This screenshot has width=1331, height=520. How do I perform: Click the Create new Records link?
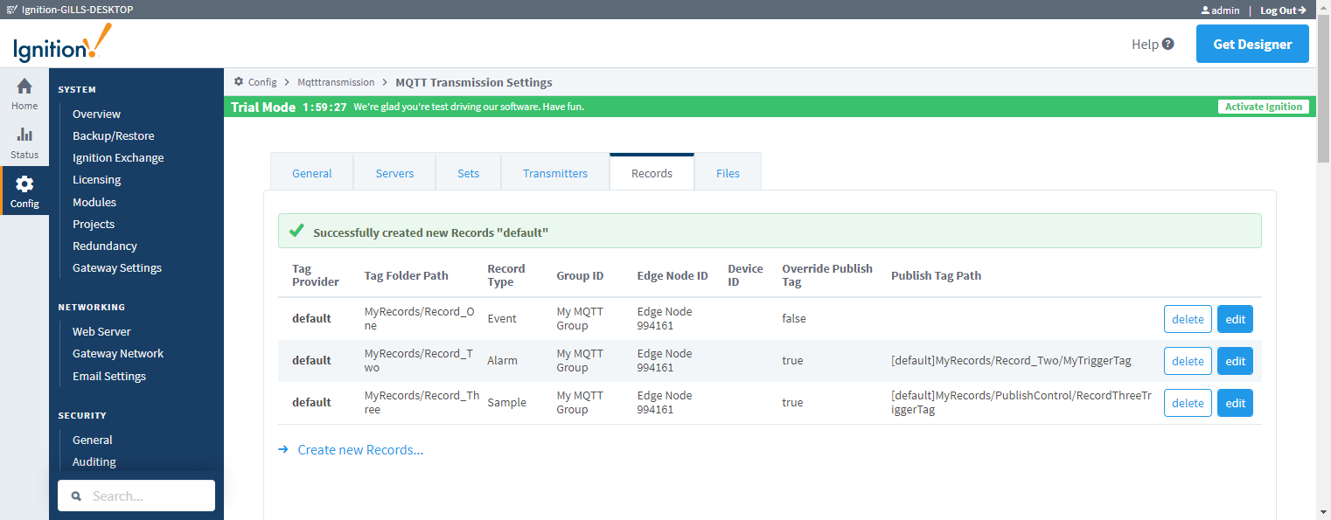pyautogui.click(x=360, y=449)
